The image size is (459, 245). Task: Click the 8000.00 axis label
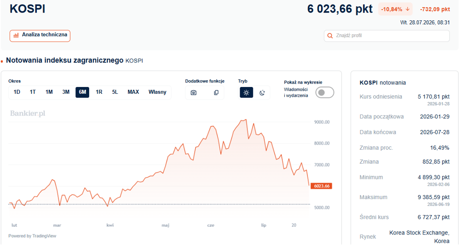pos(321,144)
